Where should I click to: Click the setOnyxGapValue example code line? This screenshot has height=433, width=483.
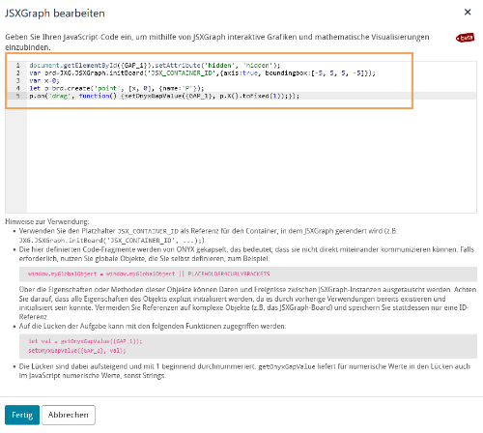(77, 350)
